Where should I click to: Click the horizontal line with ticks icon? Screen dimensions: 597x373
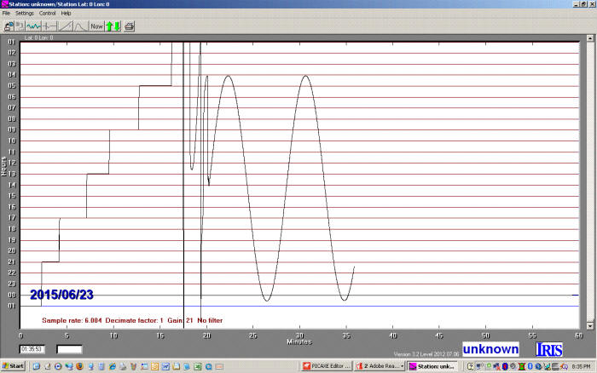point(49,26)
